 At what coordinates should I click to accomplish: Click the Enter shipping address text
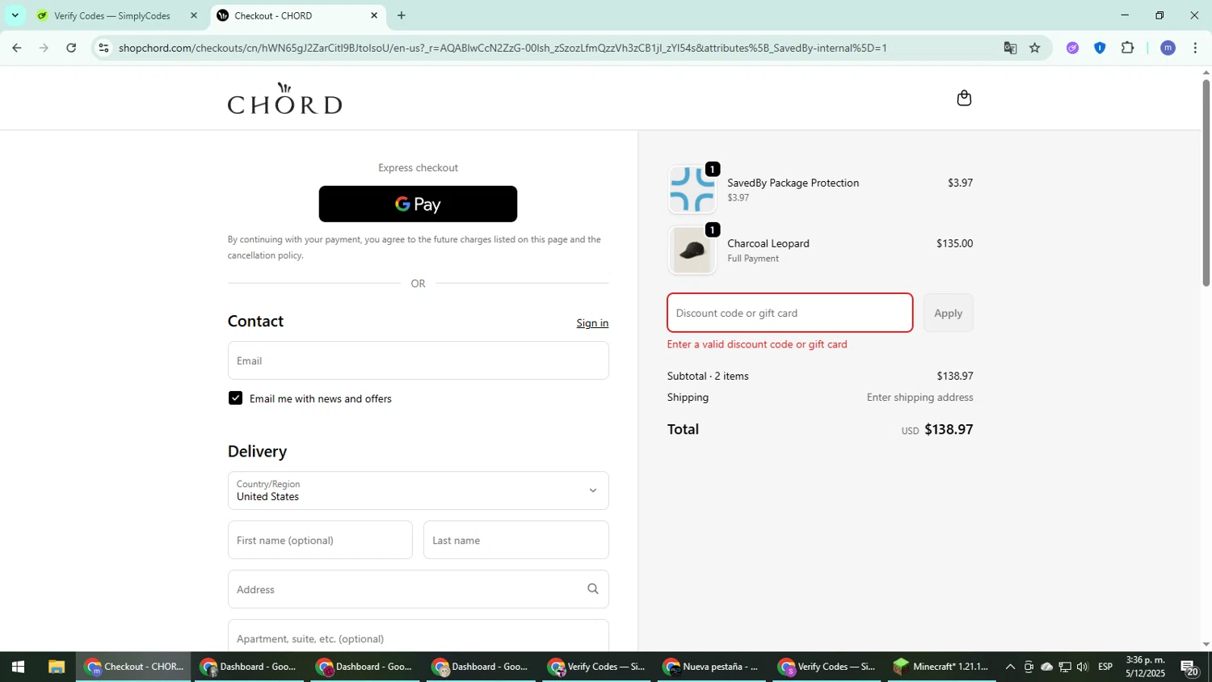click(920, 398)
